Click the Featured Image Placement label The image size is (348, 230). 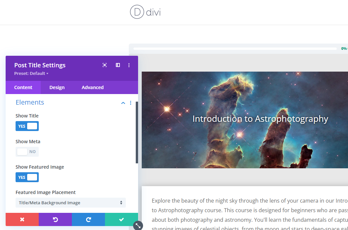click(x=45, y=192)
